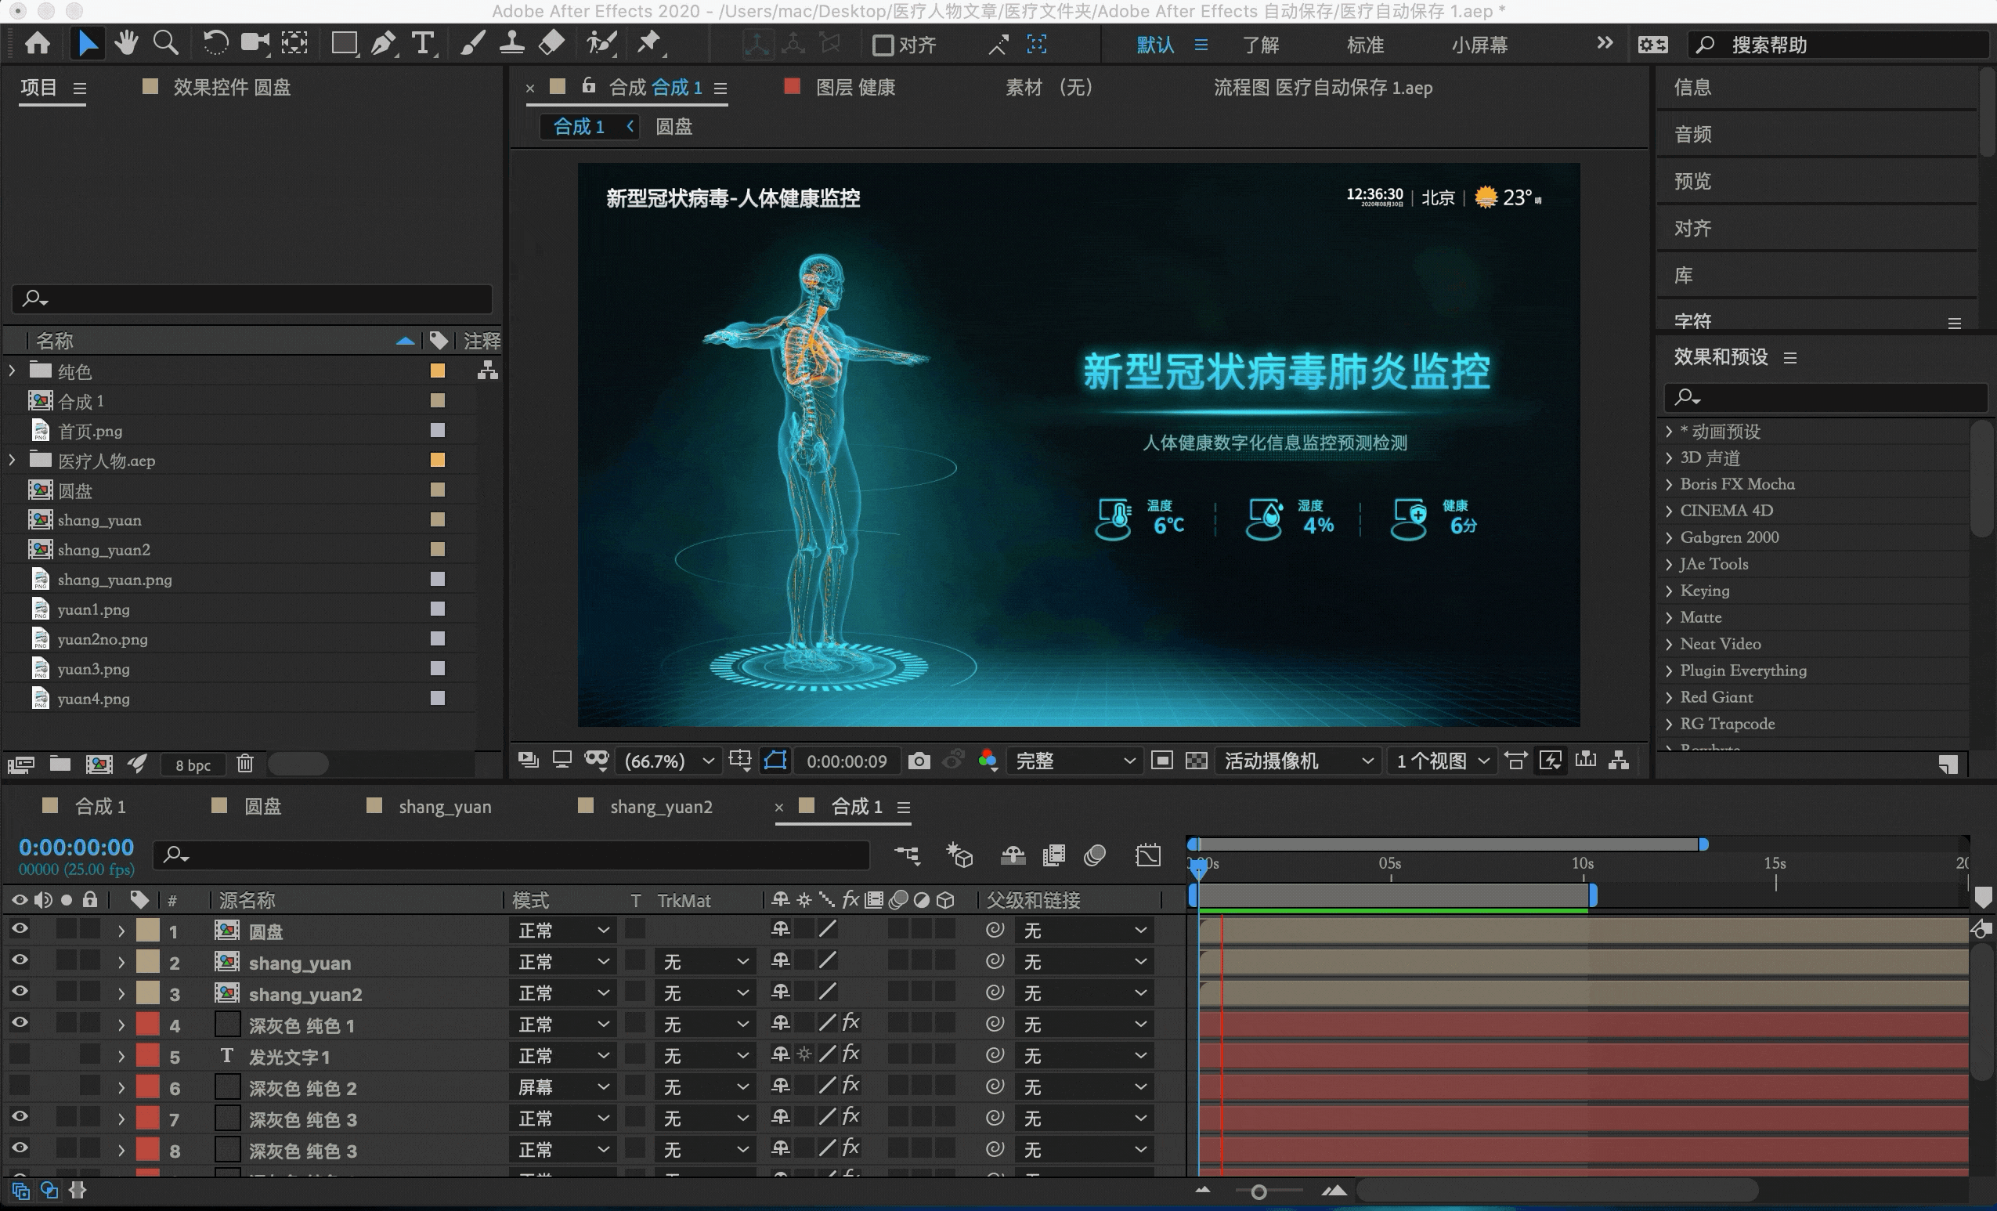Open resolution 完整 dropdown

[1074, 761]
